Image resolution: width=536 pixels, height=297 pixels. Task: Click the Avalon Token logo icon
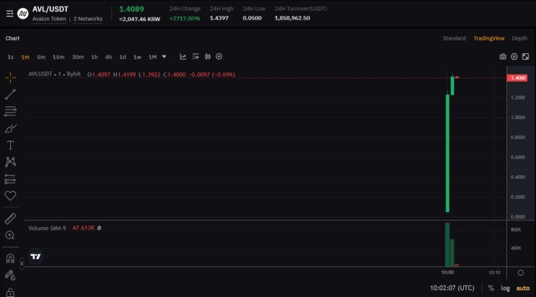[x=23, y=14]
